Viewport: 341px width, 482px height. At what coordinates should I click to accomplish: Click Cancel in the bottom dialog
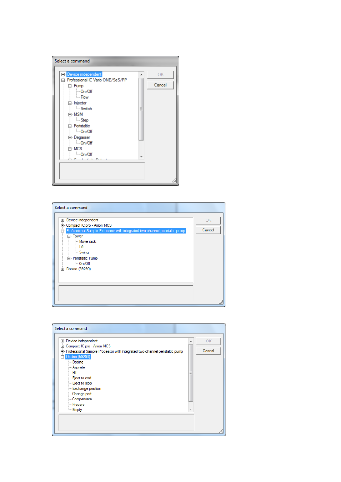point(209,351)
